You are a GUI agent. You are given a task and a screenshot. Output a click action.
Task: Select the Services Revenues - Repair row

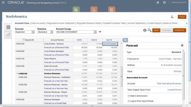click(56, 92)
